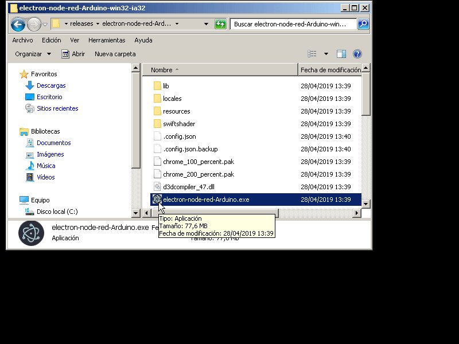
Task: Refresh the folder with green arrows icon
Action: [x=220, y=24]
